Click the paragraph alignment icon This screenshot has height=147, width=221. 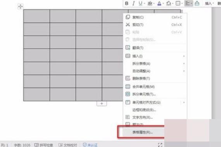click(x=187, y=3)
